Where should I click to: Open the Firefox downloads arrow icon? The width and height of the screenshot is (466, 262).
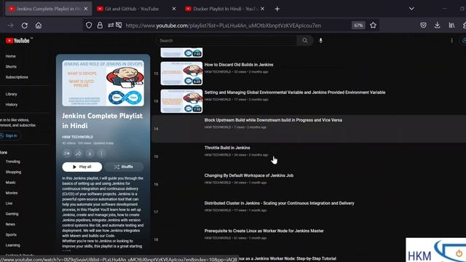[x=437, y=25]
